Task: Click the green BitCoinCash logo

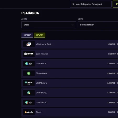Action: click(x=29, y=73)
